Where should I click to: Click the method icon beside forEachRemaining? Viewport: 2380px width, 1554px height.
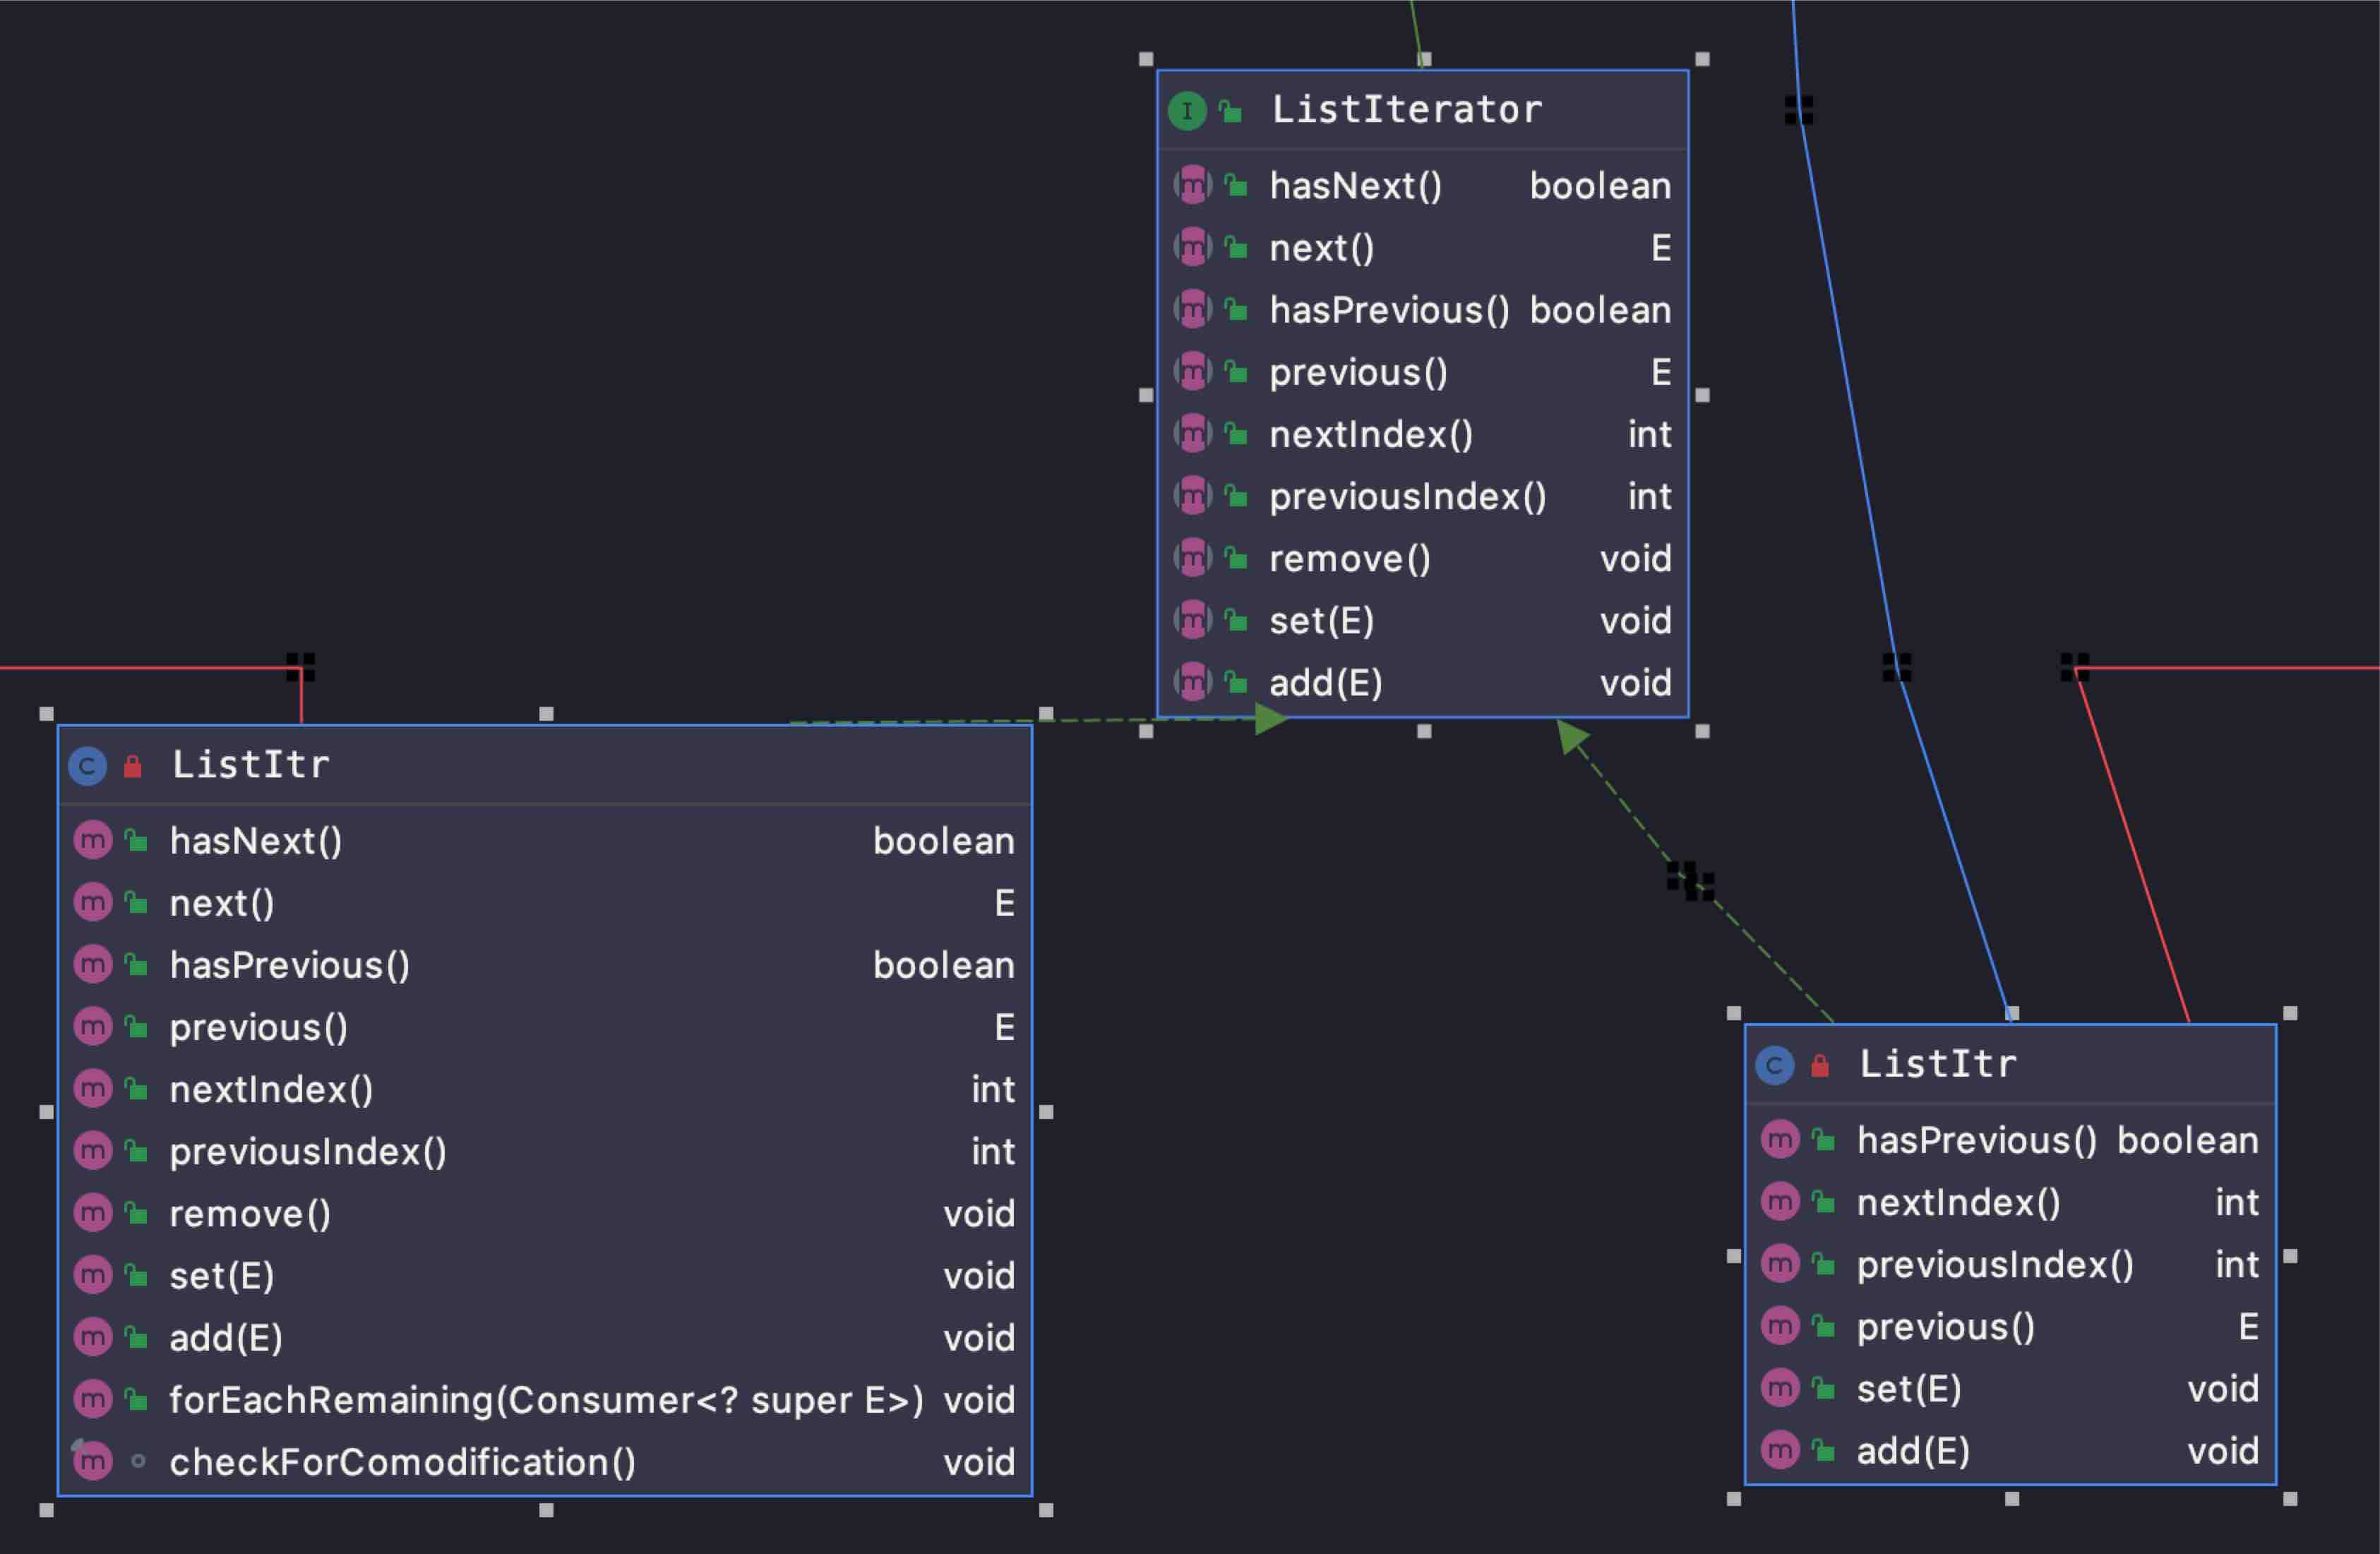pos(93,1400)
